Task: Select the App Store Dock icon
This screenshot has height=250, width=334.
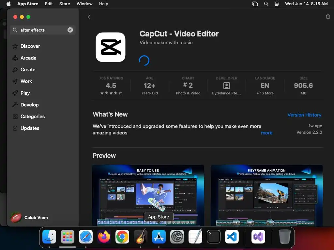Action: point(159,237)
